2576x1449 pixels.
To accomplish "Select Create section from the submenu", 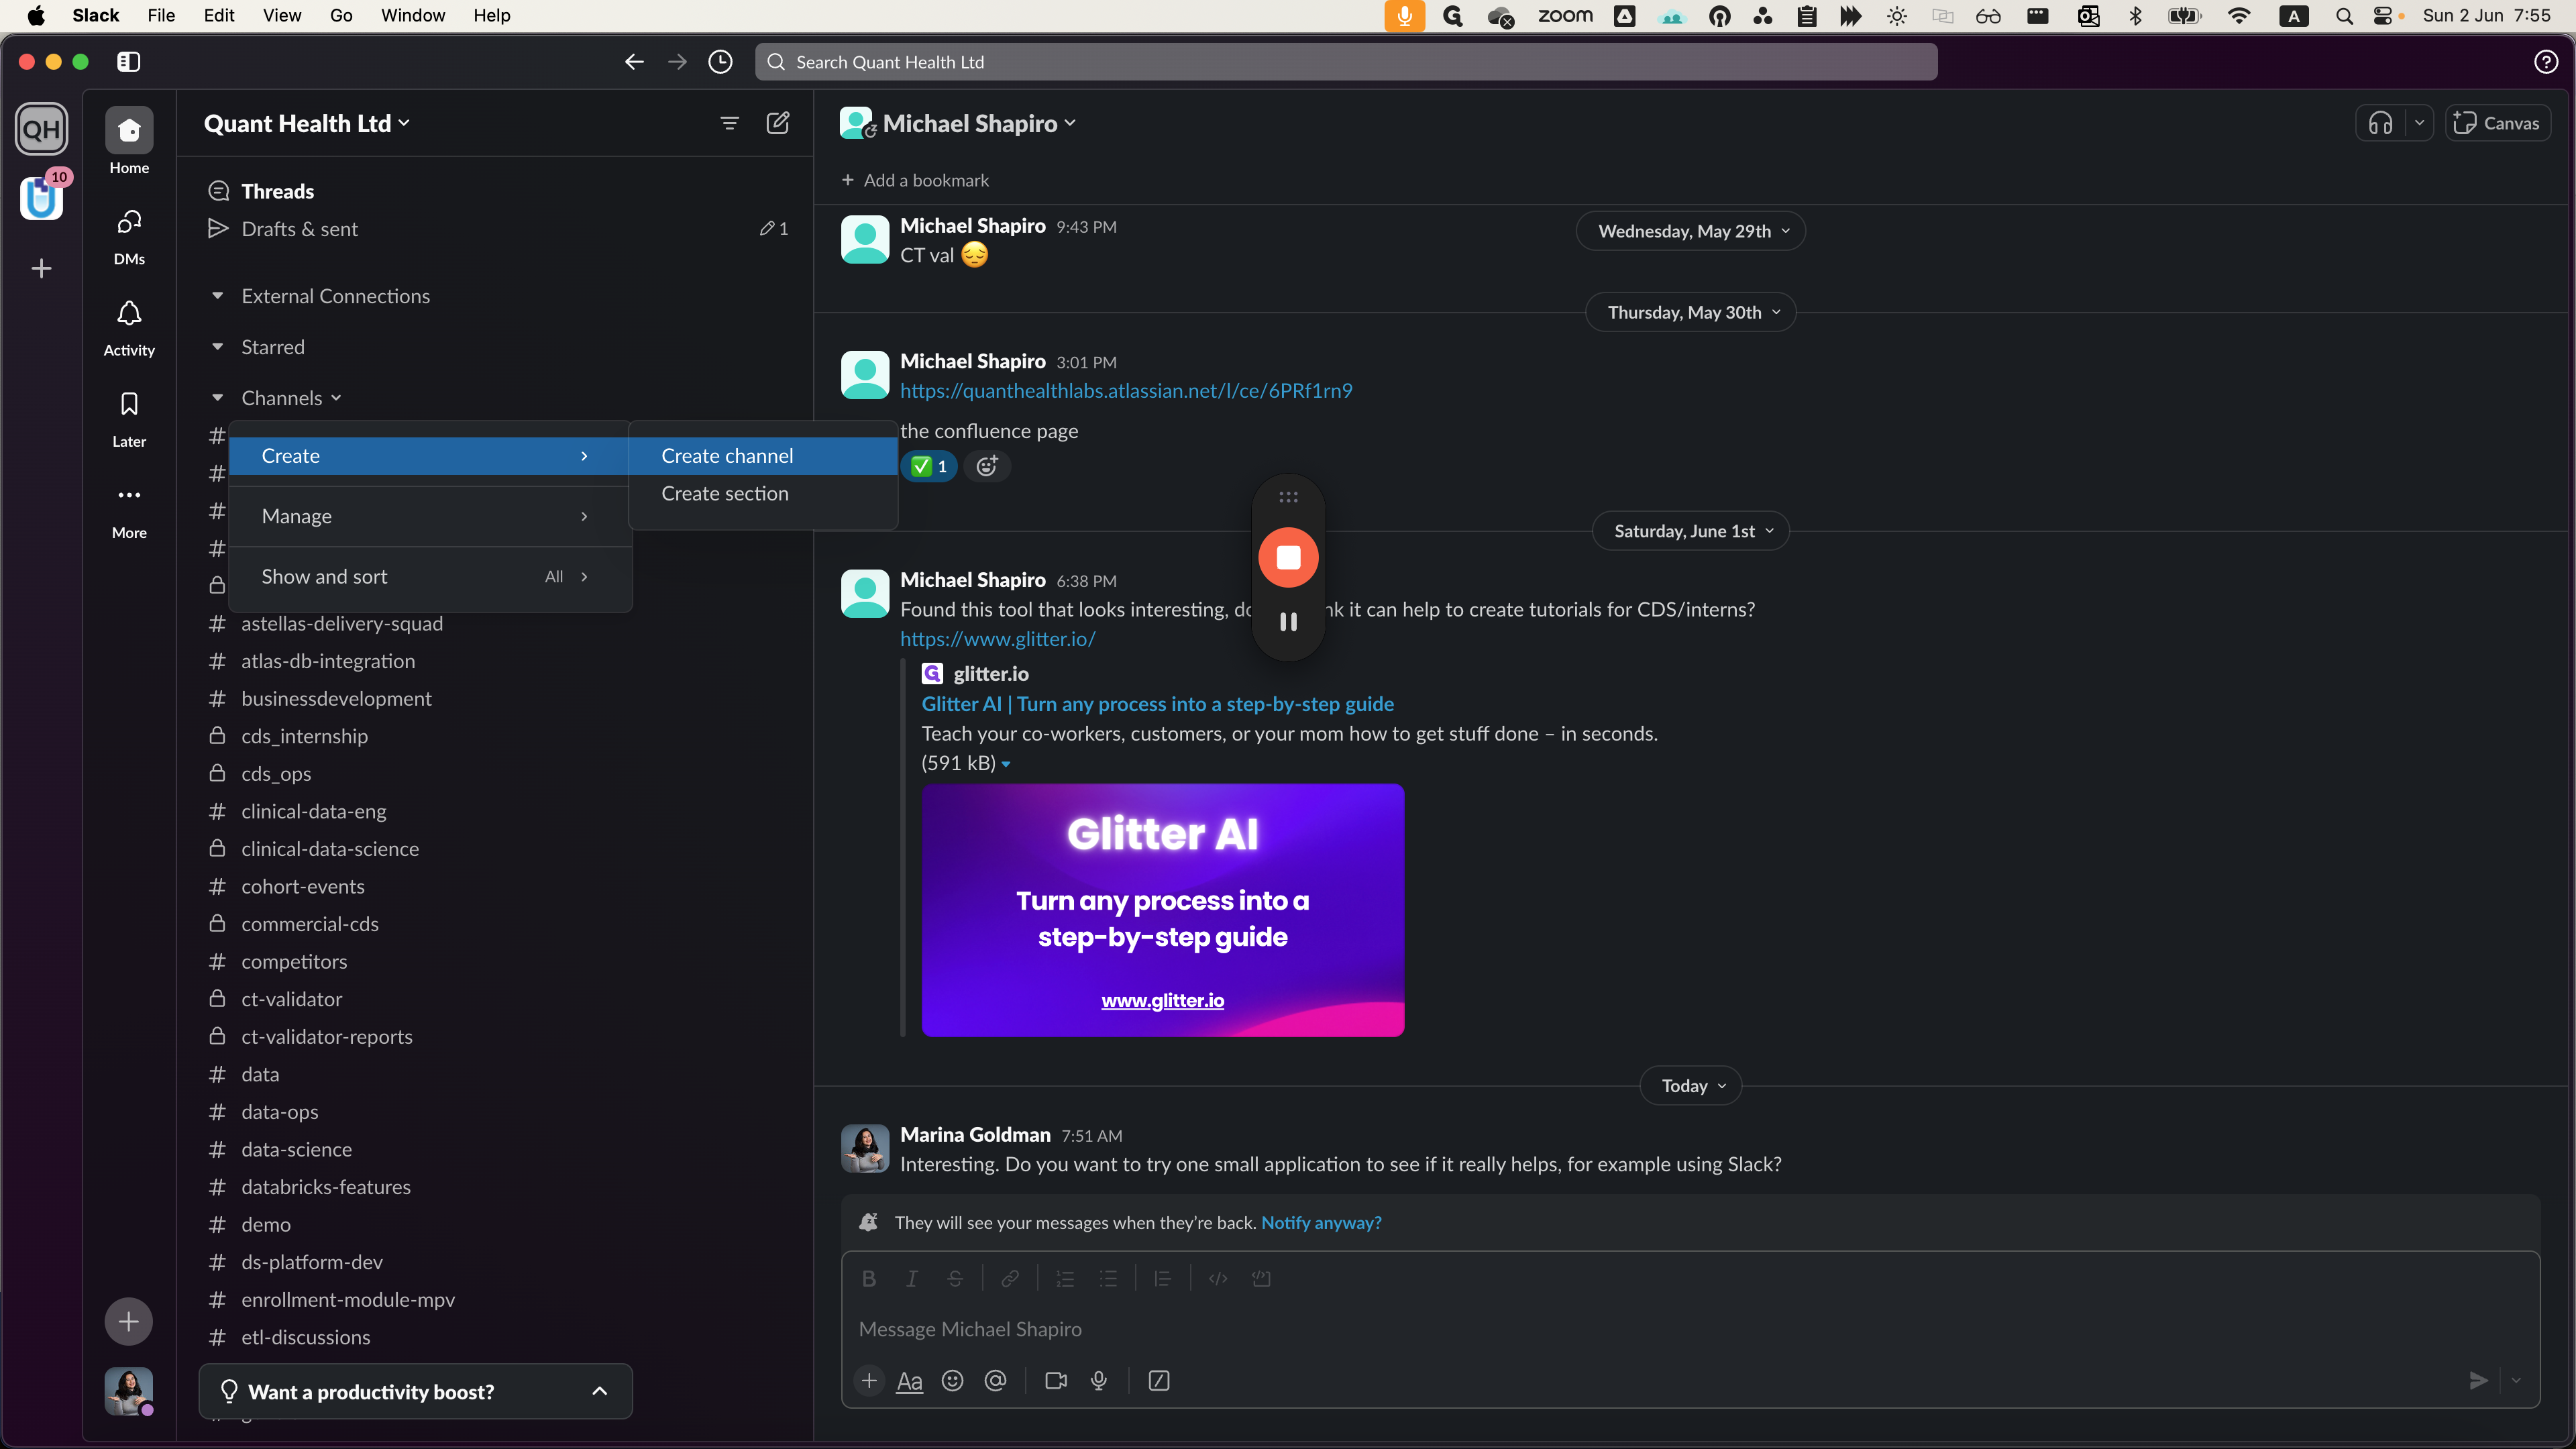I will click(x=763, y=494).
